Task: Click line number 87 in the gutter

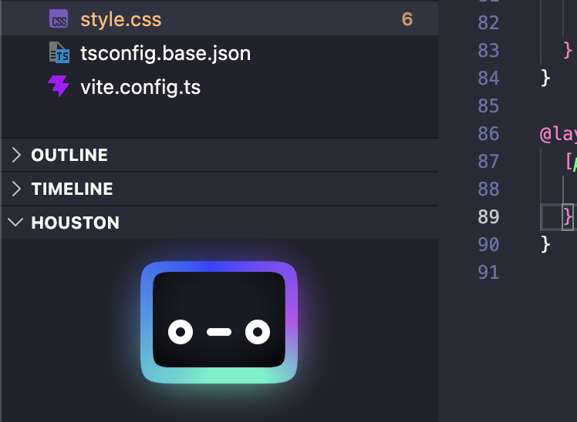Action: (488, 161)
